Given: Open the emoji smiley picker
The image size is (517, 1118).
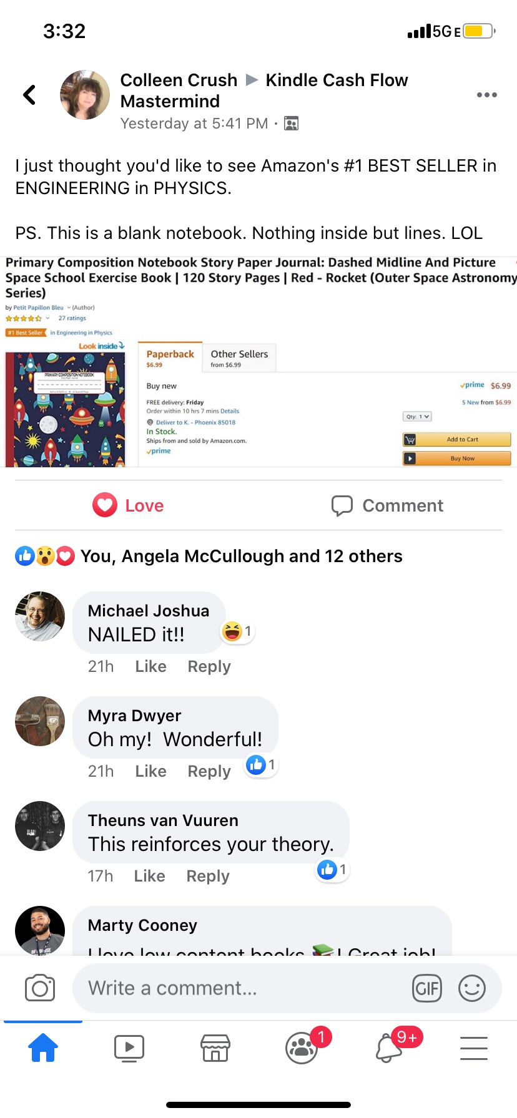Looking at the screenshot, I should click(x=472, y=988).
